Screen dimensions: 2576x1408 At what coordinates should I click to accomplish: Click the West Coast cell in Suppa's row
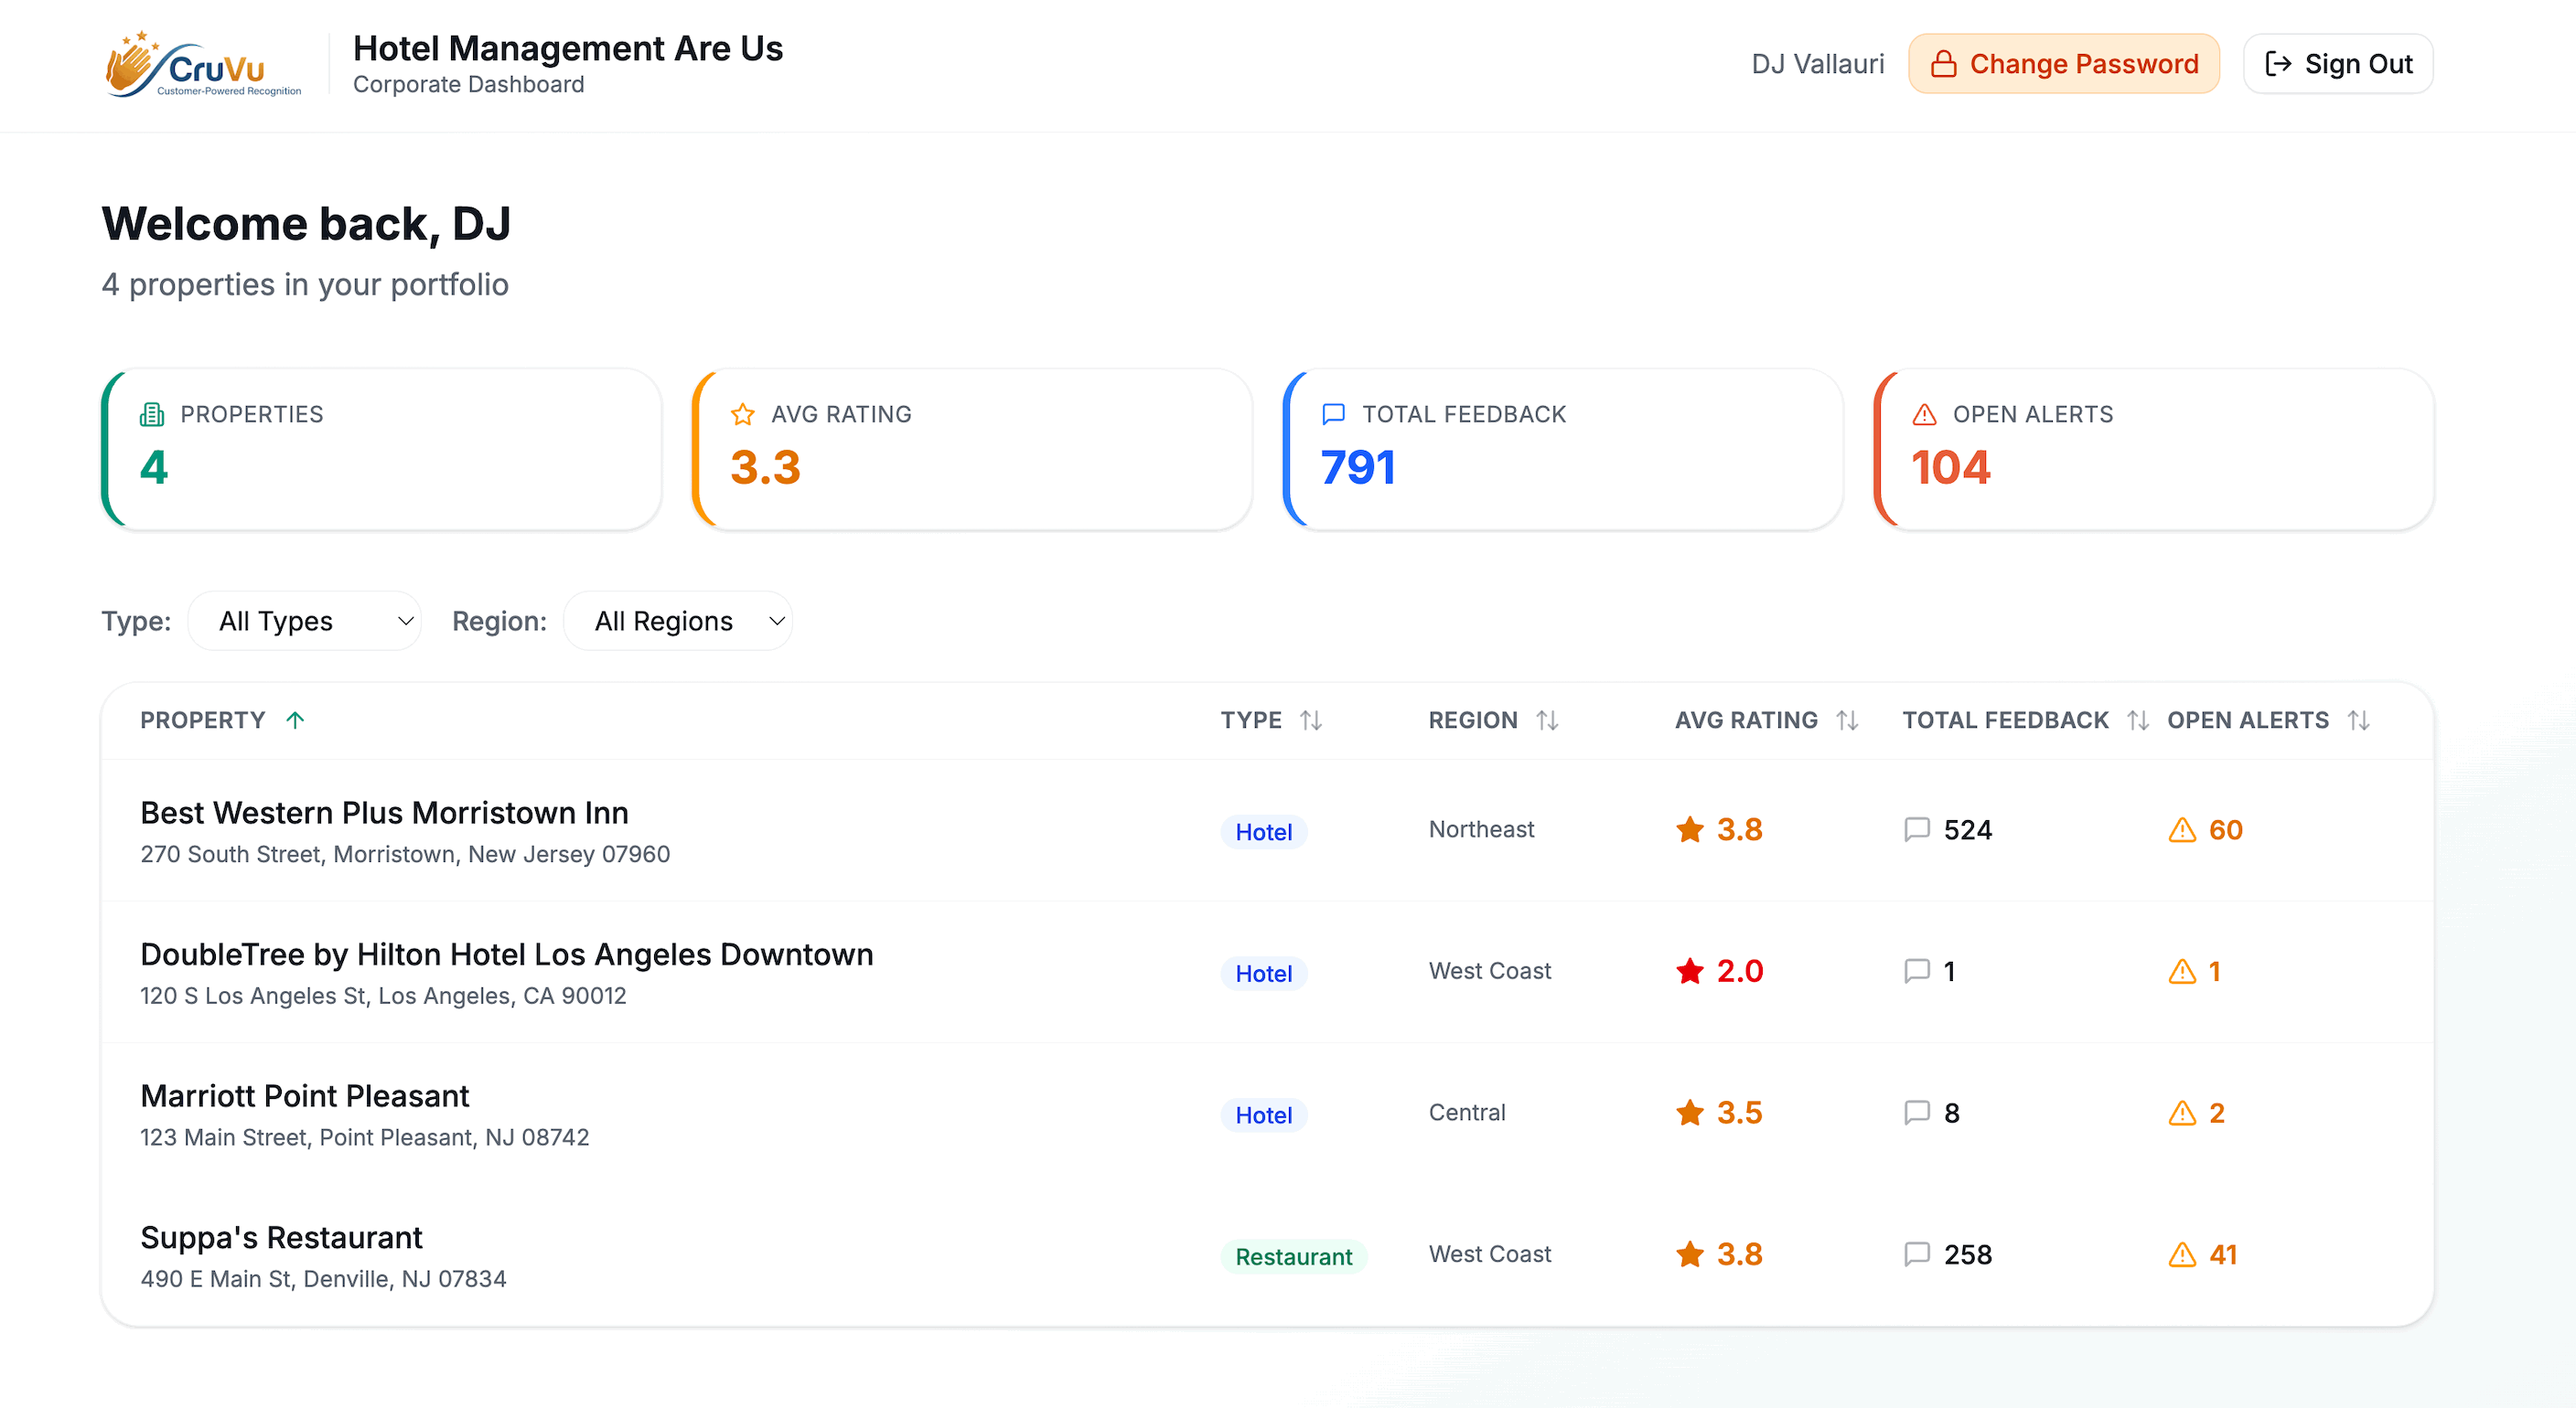(x=1490, y=1253)
